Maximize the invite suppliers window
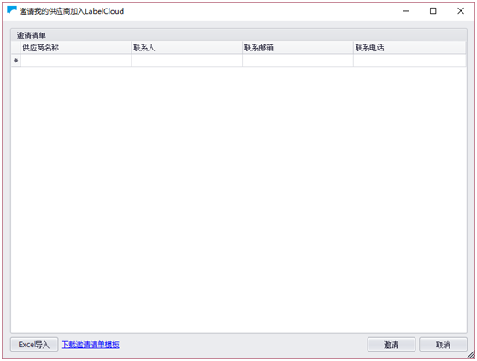This screenshot has height=361, width=477. [x=433, y=11]
